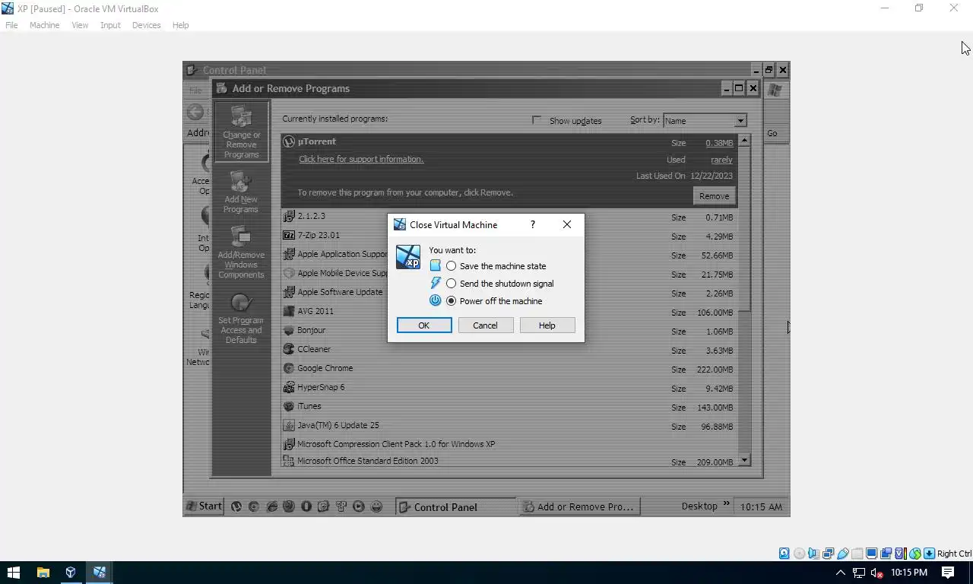The height and width of the screenshot is (584, 973).
Task: Click Set Program Access and Defaults icon
Action: (x=241, y=318)
